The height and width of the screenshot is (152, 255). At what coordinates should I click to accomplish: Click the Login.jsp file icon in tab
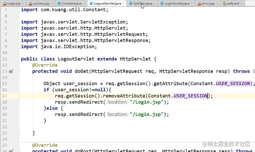click(5, 3)
